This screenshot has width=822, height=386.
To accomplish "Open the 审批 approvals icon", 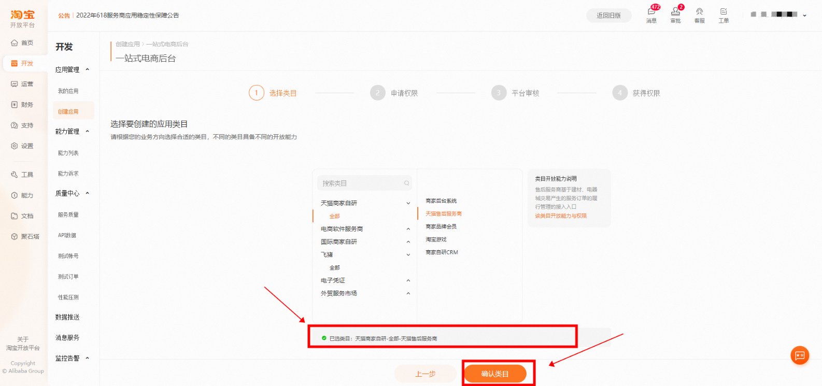I will pos(676,15).
